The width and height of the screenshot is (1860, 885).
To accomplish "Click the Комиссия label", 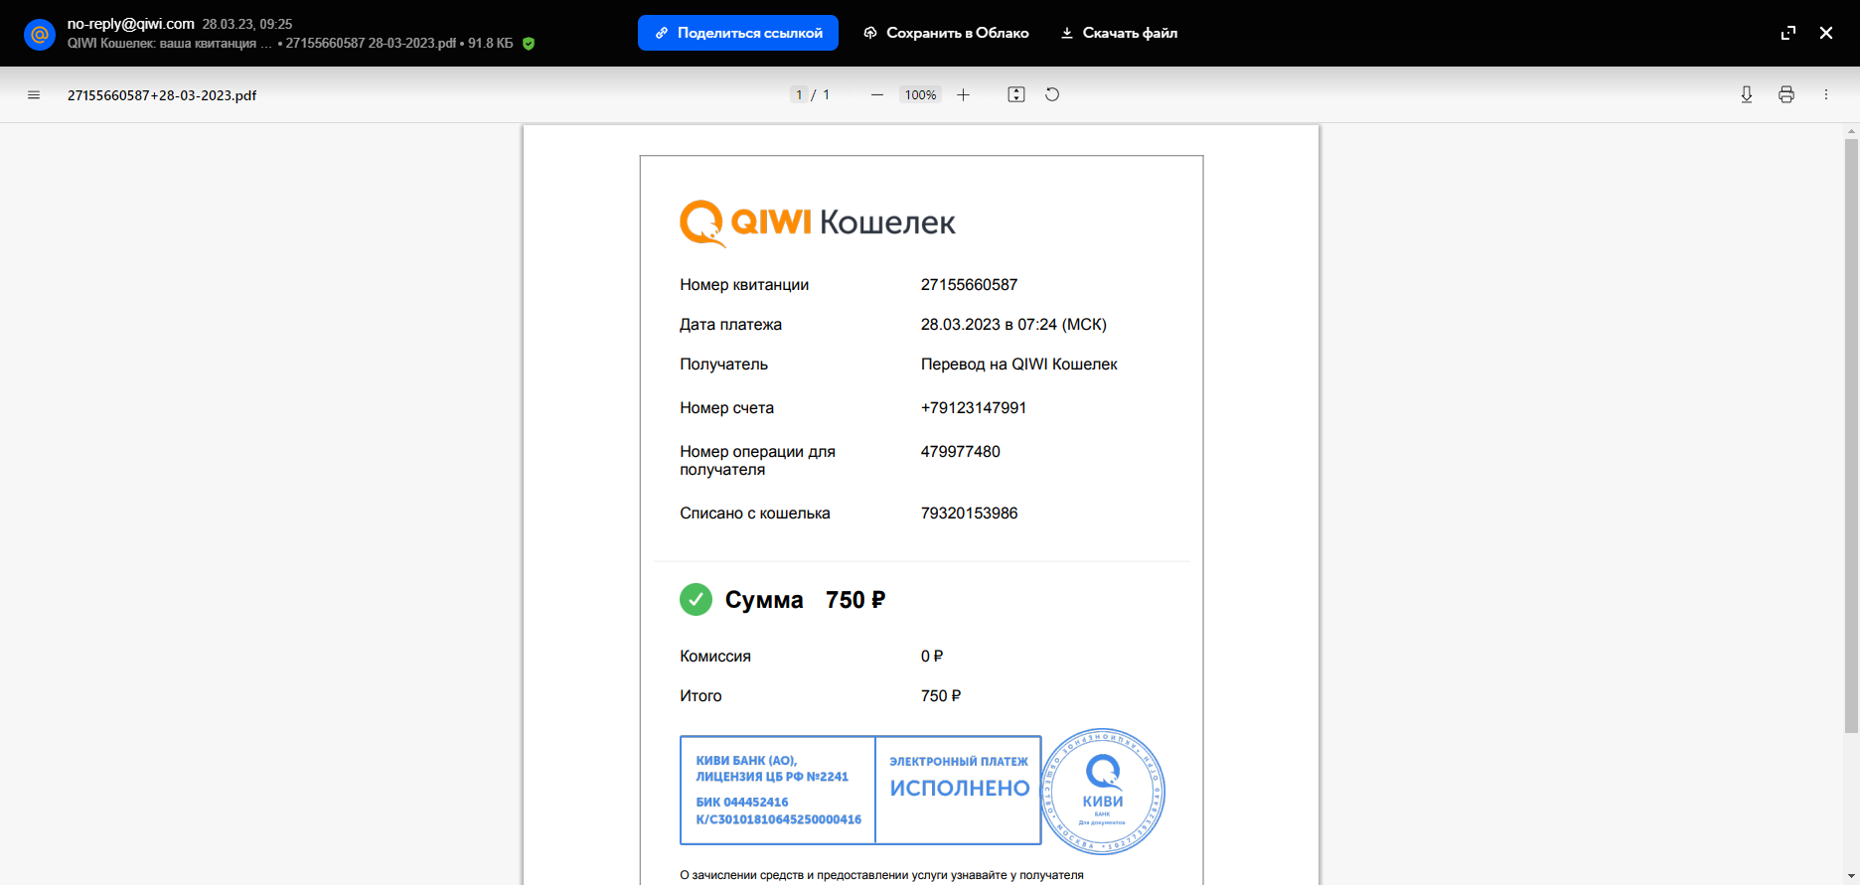I will click(x=715, y=657).
